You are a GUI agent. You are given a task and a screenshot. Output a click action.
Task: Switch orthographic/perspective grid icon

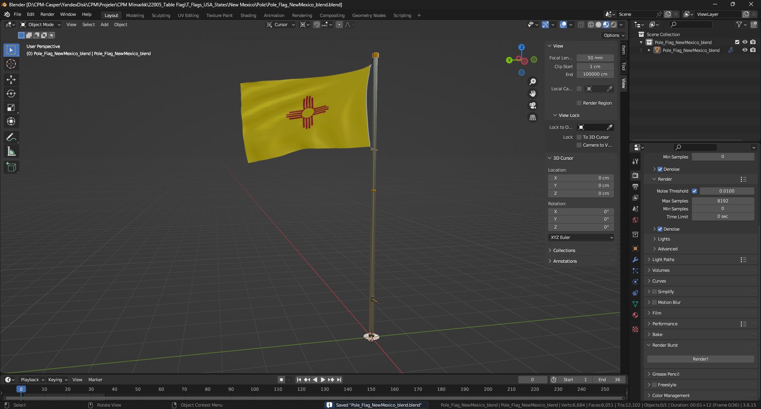point(533,118)
